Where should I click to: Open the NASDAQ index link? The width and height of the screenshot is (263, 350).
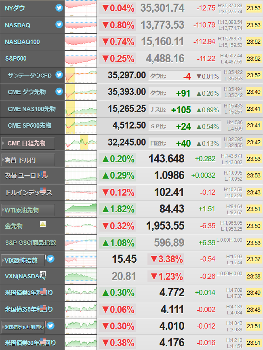click(x=18, y=25)
